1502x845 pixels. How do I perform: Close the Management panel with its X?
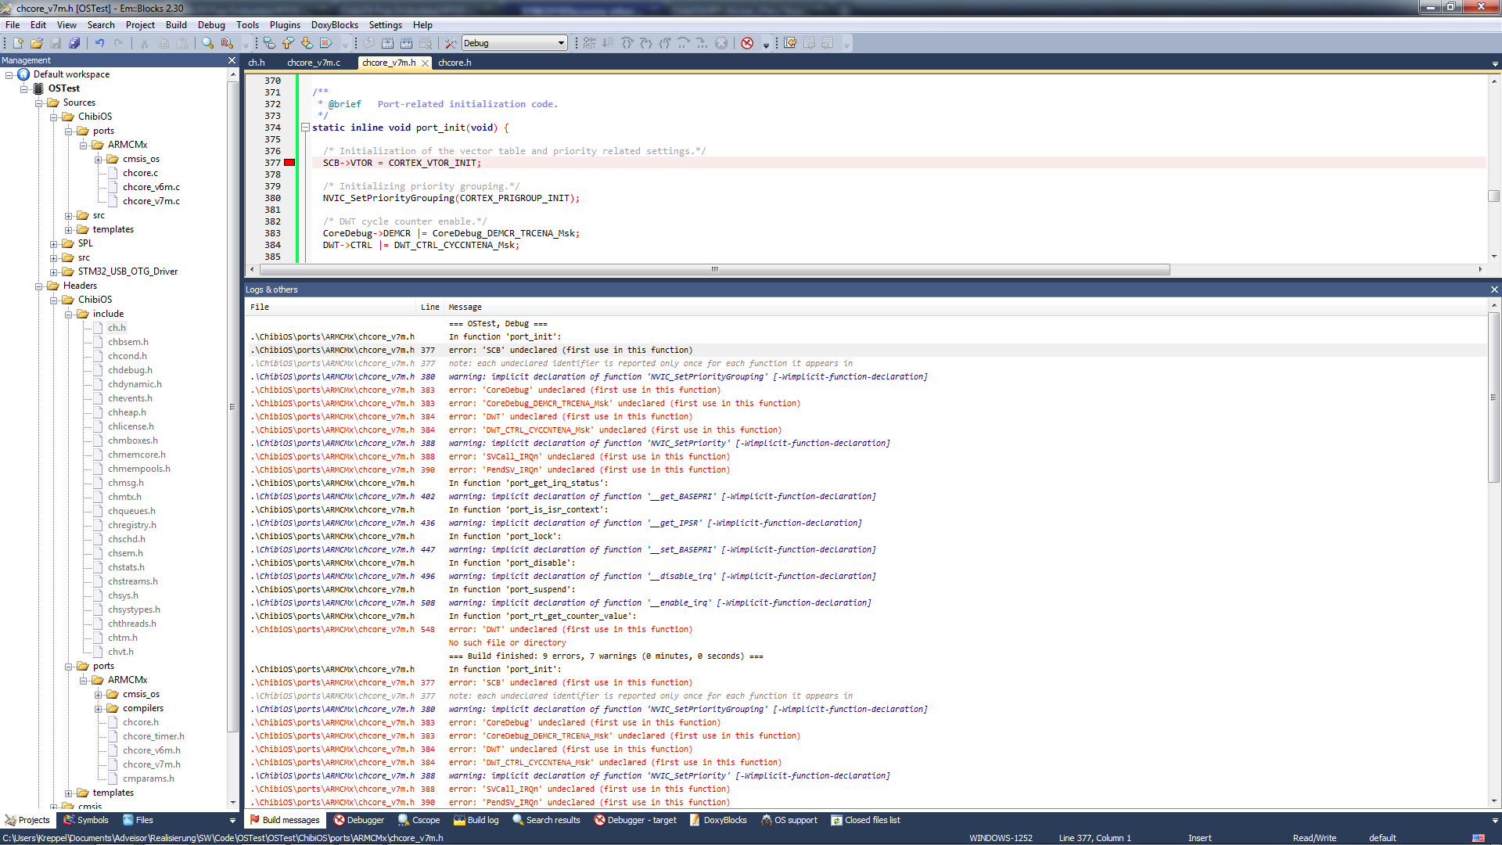232,60
